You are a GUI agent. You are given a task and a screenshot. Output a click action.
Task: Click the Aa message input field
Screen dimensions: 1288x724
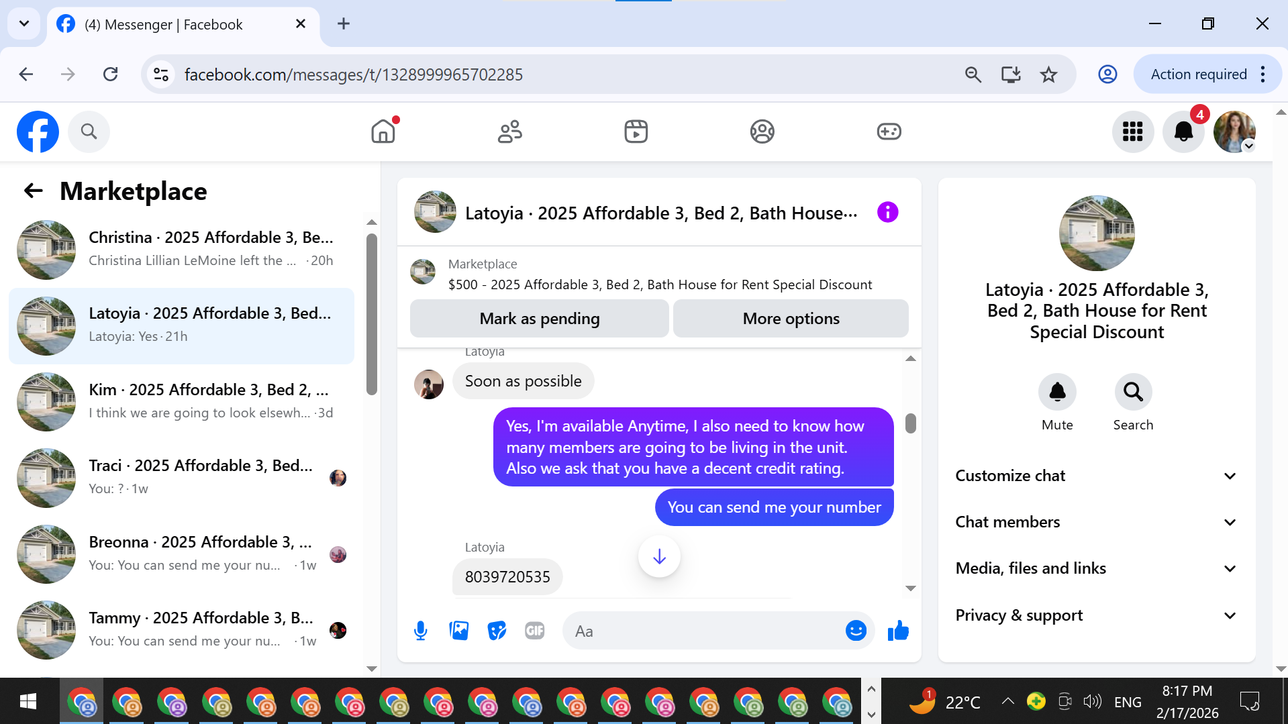pos(703,631)
